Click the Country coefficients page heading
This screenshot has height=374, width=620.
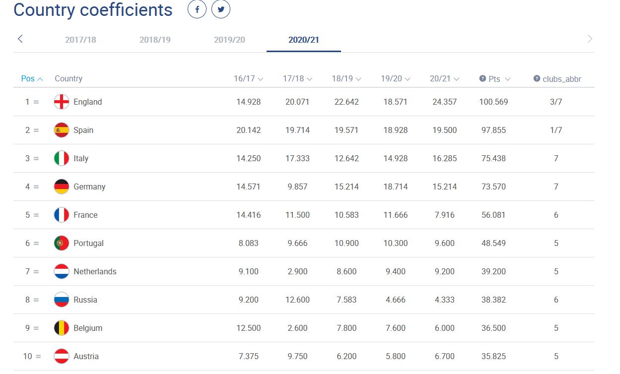tap(93, 10)
